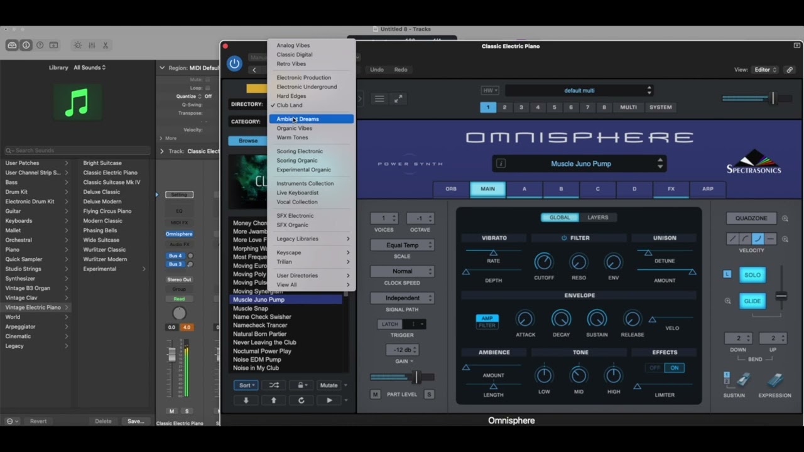
Task: Click the audition play button in browser
Action: click(329, 401)
